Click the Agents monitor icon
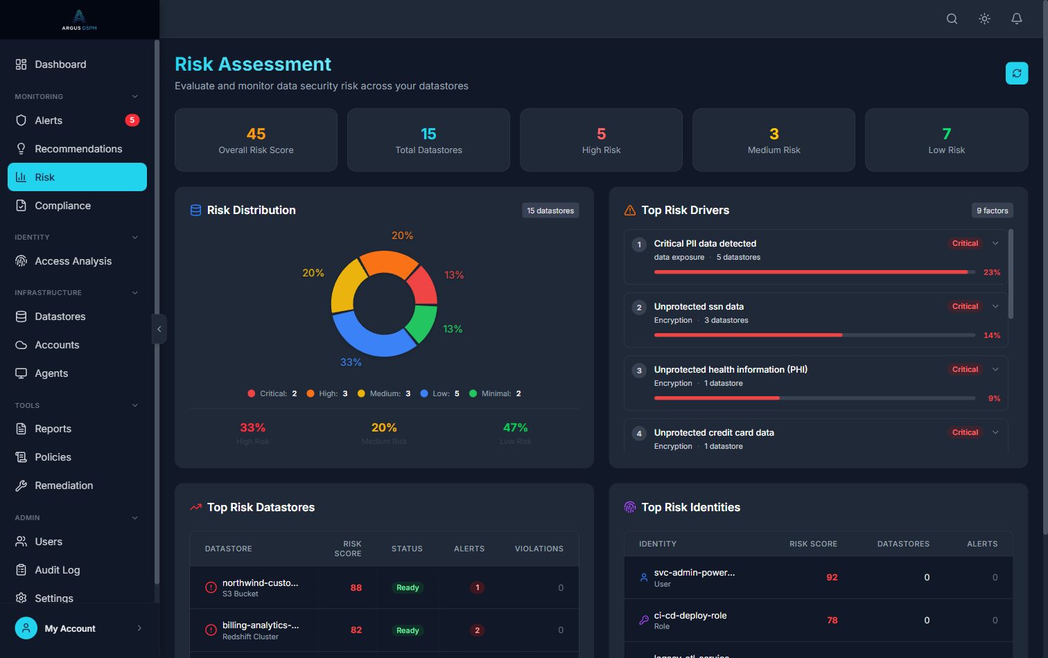The image size is (1048, 658). 21,373
